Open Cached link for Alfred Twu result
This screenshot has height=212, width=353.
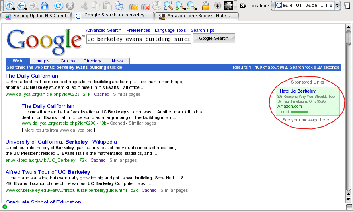coord(149,190)
